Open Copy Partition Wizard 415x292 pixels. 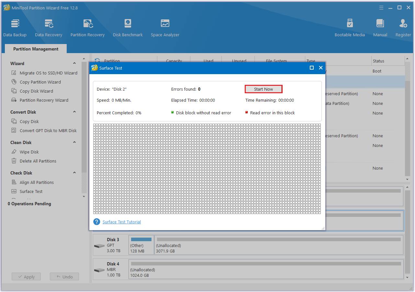pos(40,82)
